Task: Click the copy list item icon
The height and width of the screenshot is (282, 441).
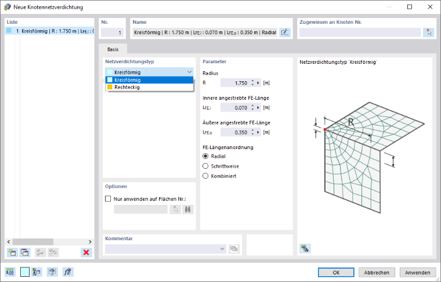Action: click(x=25, y=252)
